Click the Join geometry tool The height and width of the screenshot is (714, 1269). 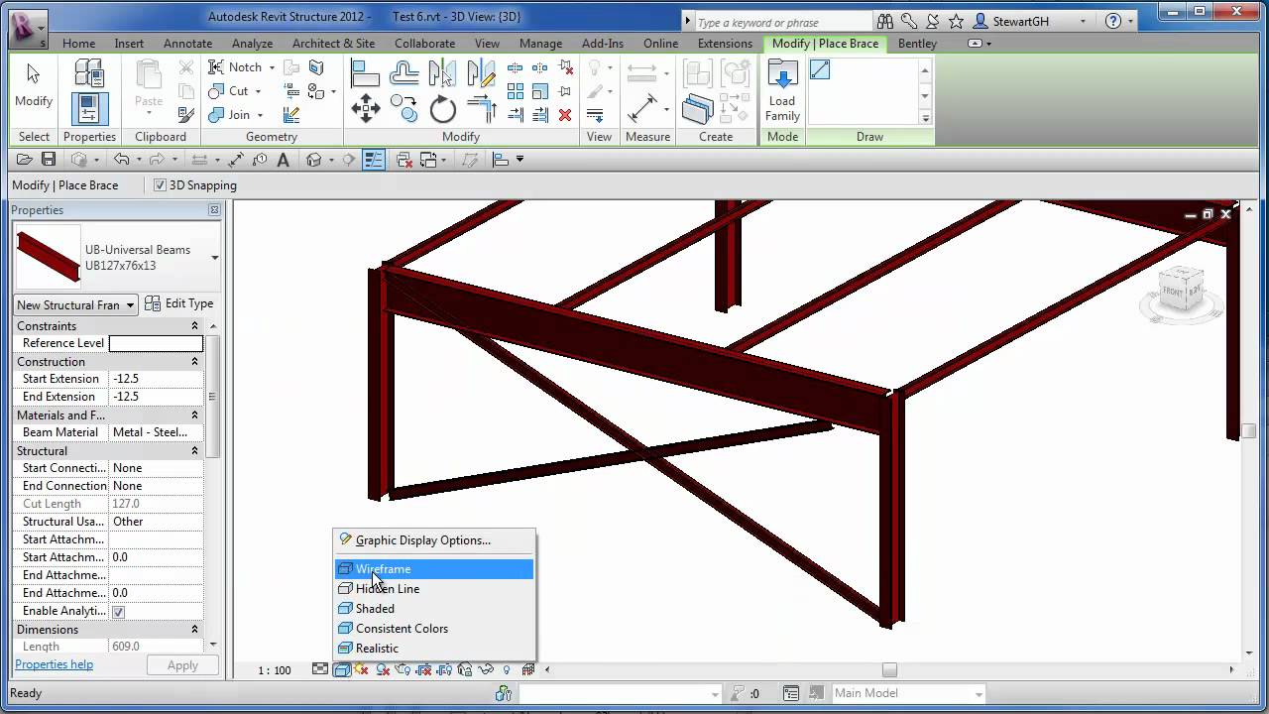232,115
